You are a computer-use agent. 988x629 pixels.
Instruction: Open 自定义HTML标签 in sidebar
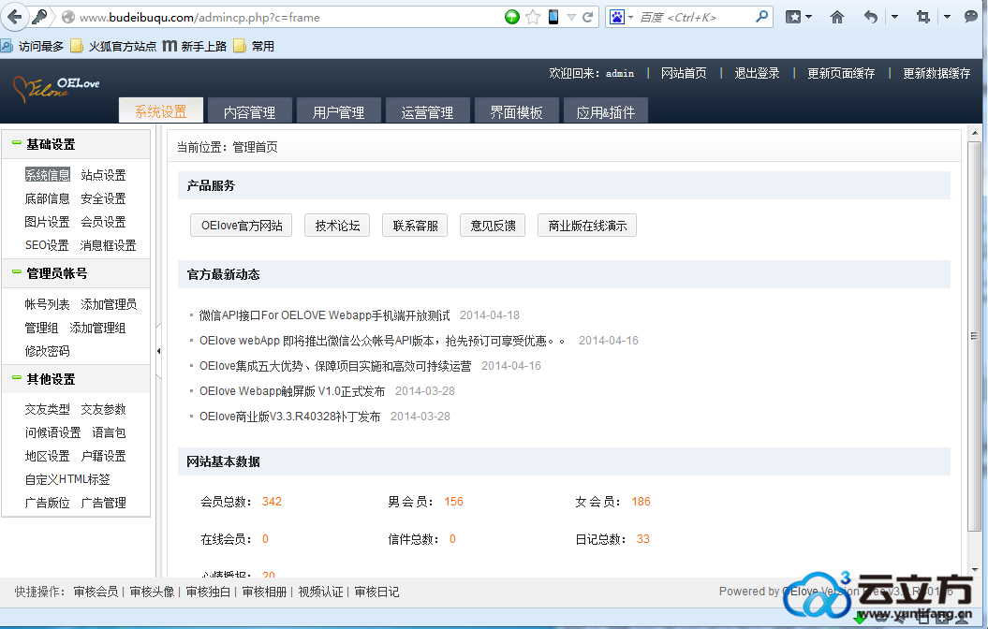pos(67,479)
